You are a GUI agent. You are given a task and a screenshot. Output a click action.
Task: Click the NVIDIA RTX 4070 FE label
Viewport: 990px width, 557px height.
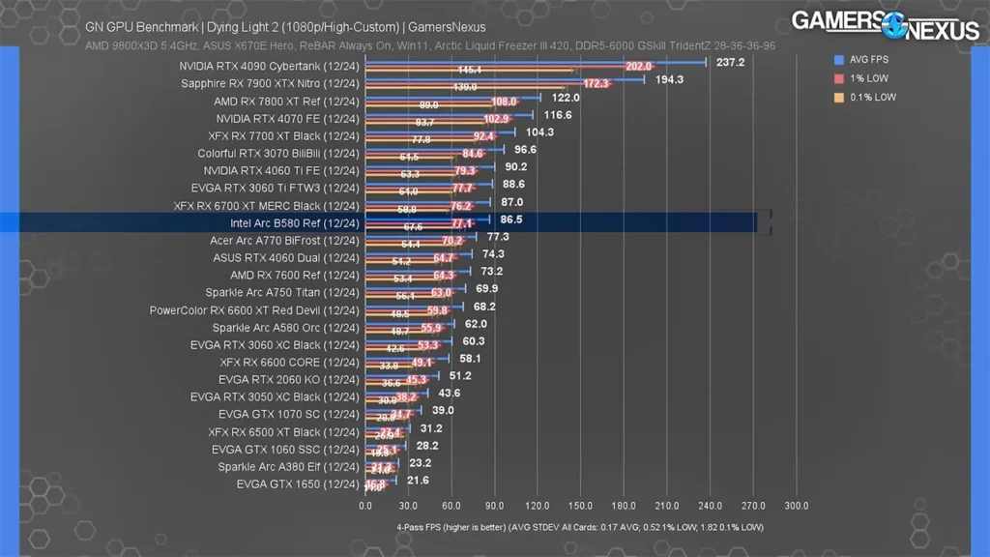coord(287,119)
